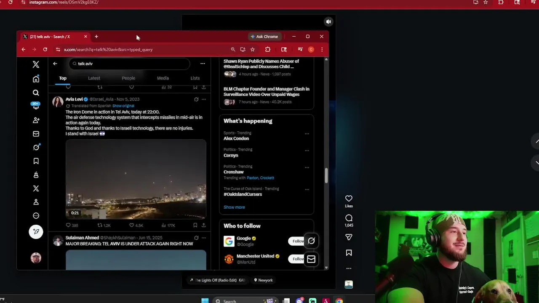Reply to Avia Levi's post with 395 replies
This screenshot has height=303, width=539.
(x=72, y=225)
